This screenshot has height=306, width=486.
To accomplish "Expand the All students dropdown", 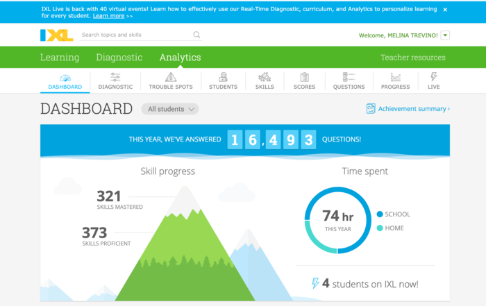I will (169, 109).
